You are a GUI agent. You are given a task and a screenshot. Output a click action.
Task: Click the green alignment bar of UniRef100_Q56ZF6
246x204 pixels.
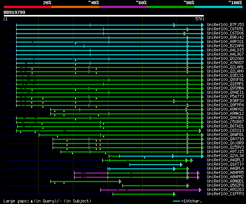(155, 186)
